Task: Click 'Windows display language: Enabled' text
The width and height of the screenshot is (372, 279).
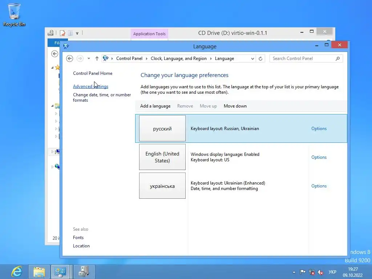Action: 225,154
